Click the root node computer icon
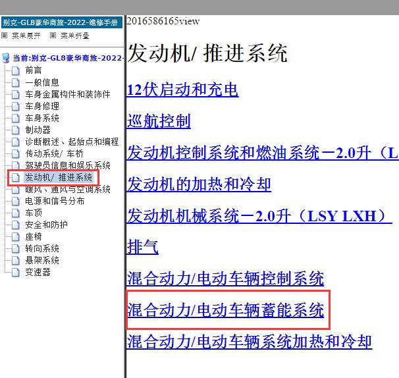This screenshot has height=378, width=399. point(6,58)
